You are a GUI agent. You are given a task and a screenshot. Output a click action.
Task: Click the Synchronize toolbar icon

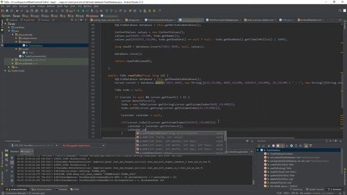pyautogui.click(x=11, y=11)
